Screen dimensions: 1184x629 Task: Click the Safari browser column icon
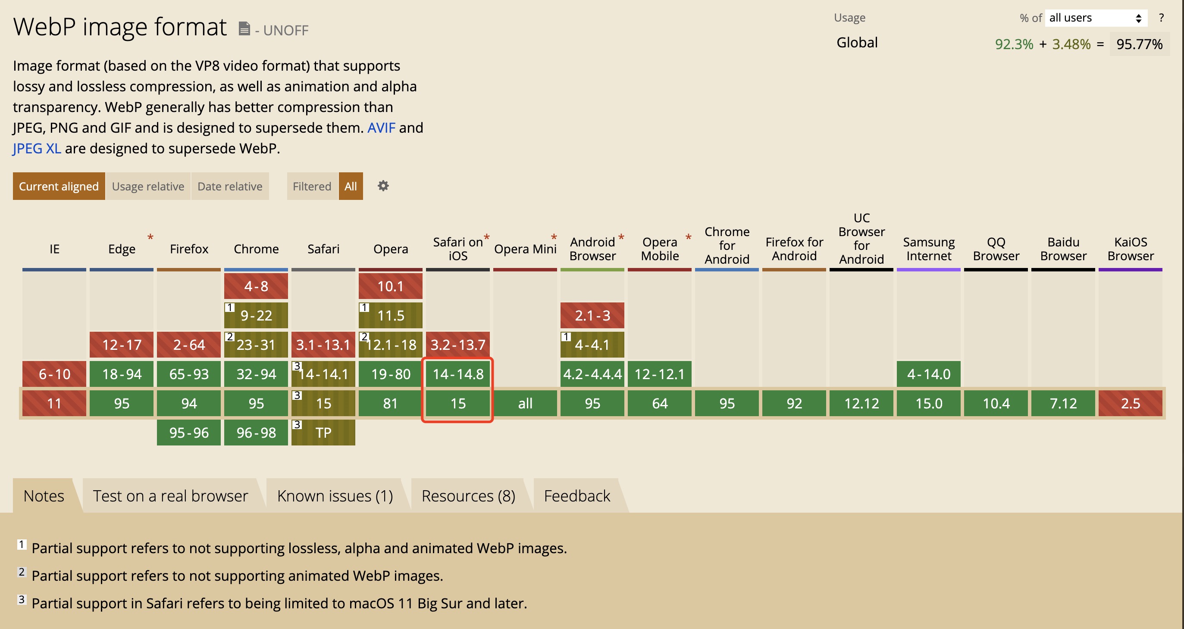[323, 248]
